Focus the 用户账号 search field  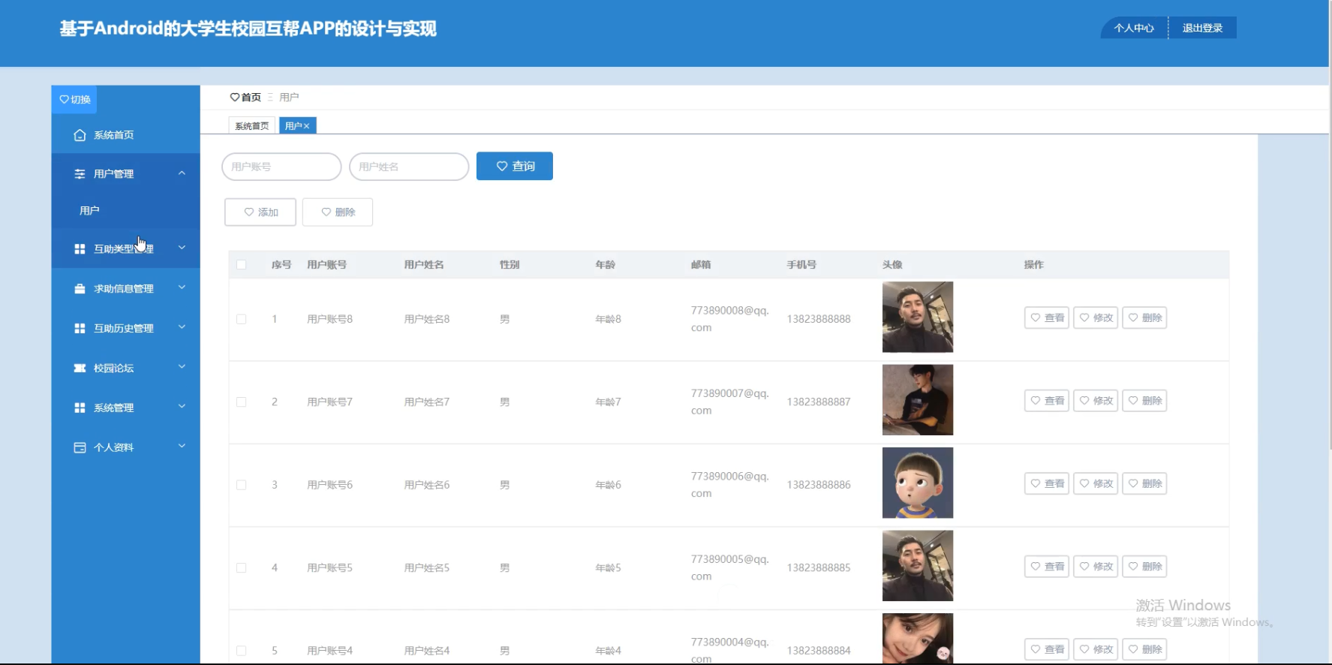[281, 167]
